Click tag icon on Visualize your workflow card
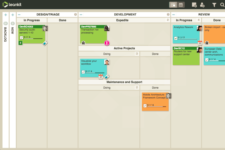This screenshot has width=225, height=150. pos(107,77)
